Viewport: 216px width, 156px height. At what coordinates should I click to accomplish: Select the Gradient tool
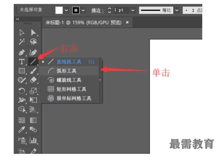[33, 120]
